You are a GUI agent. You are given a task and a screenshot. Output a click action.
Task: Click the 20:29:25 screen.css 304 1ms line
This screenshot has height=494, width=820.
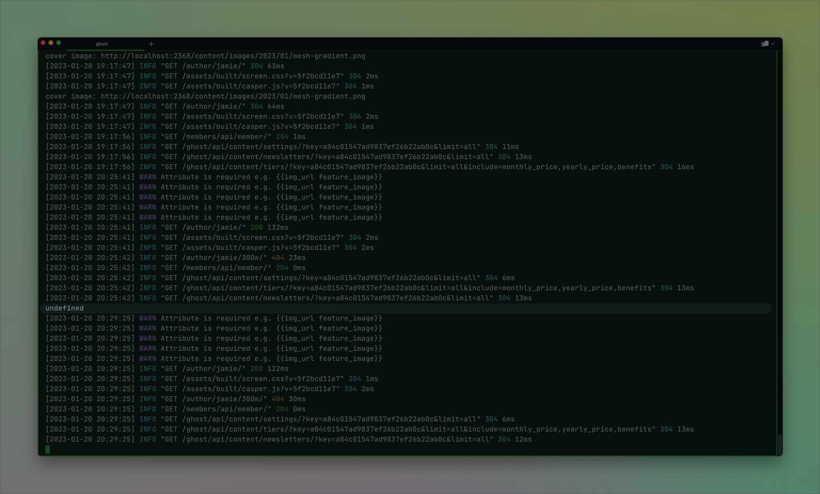point(212,379)
